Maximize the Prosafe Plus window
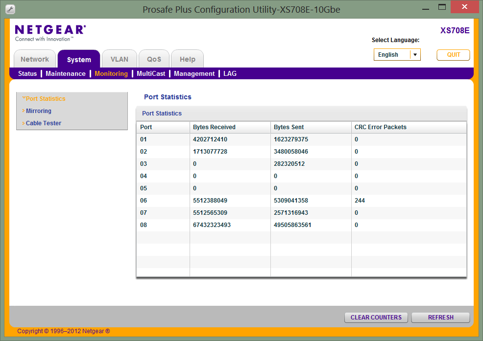Image resolution: width=483 pixels, height=341 pixels. pyautogui.click(x=442, y=7)
